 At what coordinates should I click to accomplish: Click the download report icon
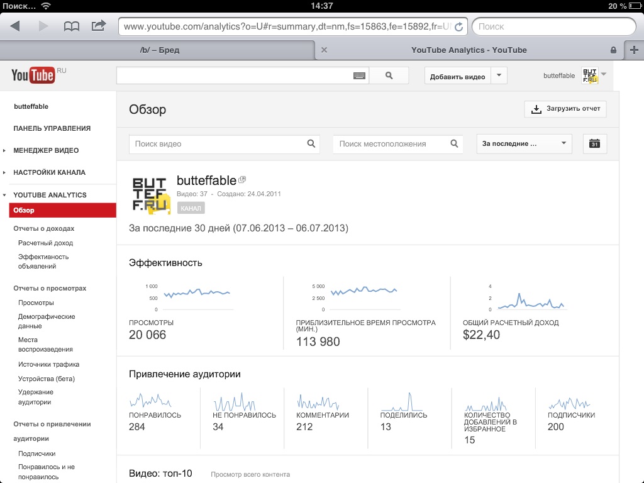[536, 109]
